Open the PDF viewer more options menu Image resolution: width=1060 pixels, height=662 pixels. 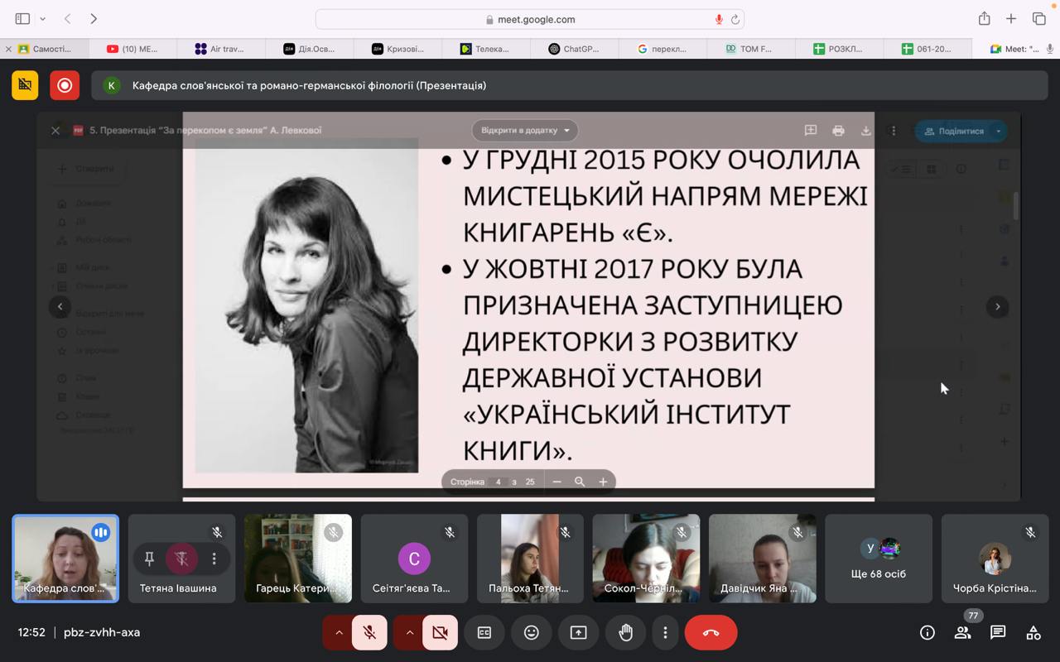click(x=893, y=131)
